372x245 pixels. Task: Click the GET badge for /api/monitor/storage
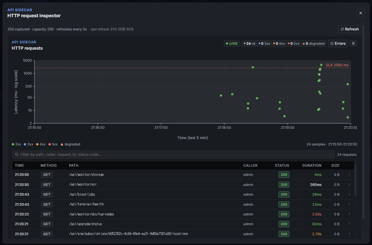tap(47, 175)
